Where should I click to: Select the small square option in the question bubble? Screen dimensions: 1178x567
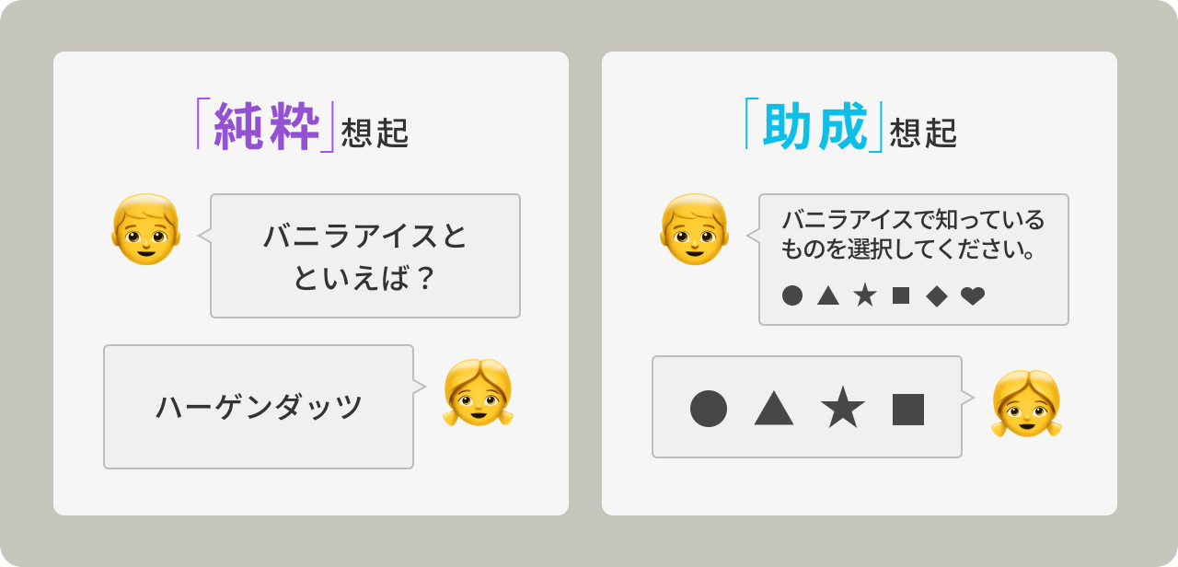901,295
